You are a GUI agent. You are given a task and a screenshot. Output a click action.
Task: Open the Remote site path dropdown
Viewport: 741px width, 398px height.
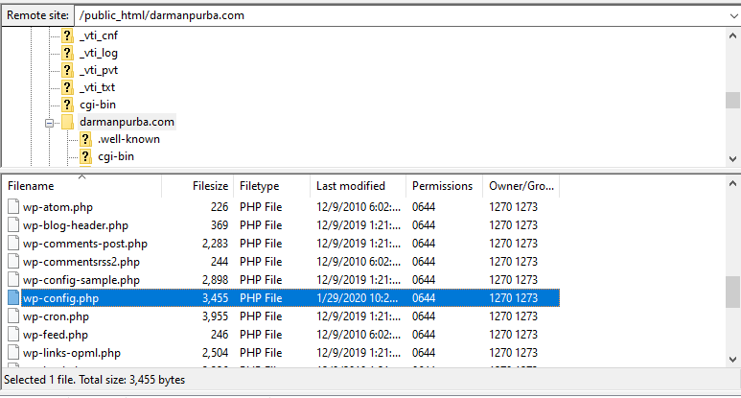coord(731,15)
